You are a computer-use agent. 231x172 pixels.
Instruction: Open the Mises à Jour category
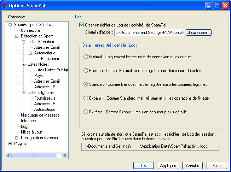[31, 132]
